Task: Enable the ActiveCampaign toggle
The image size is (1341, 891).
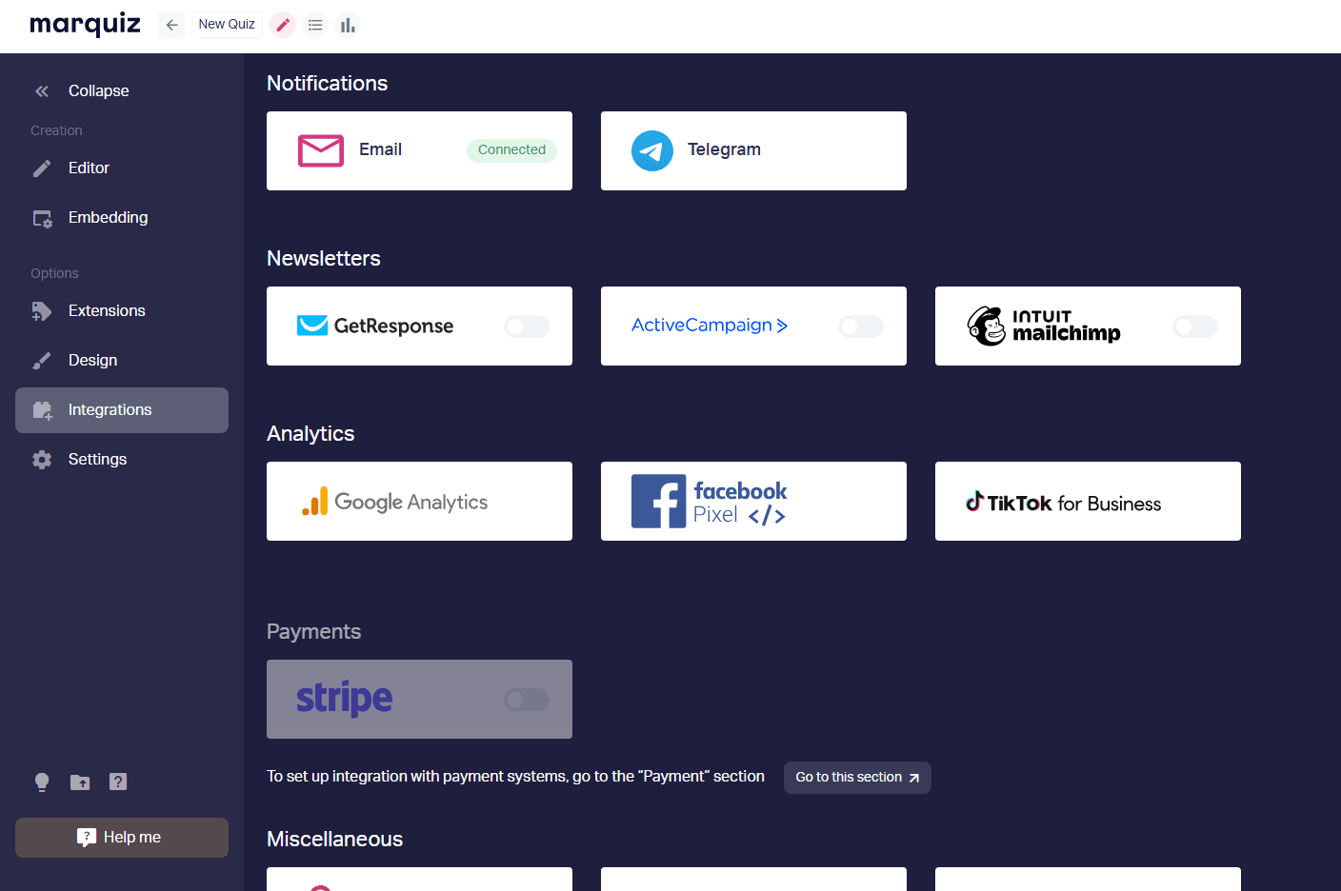Action: (861, 327)
